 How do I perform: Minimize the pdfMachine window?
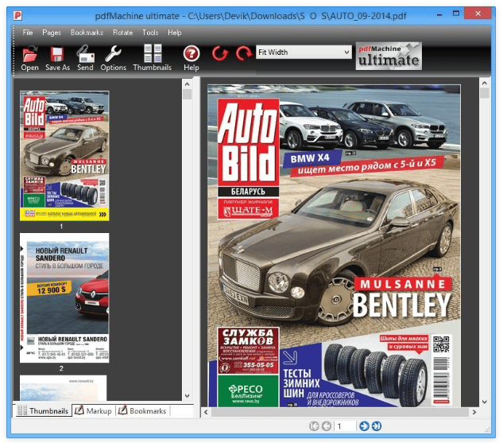(x=439, y=14)
